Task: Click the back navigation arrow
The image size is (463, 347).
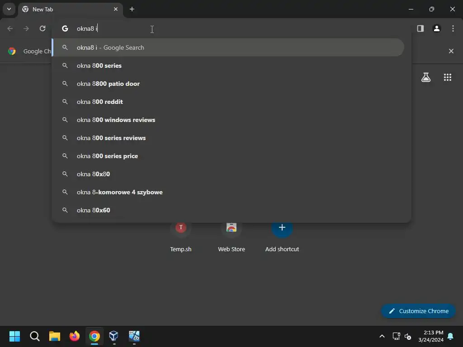Action: tap(10, 28)
